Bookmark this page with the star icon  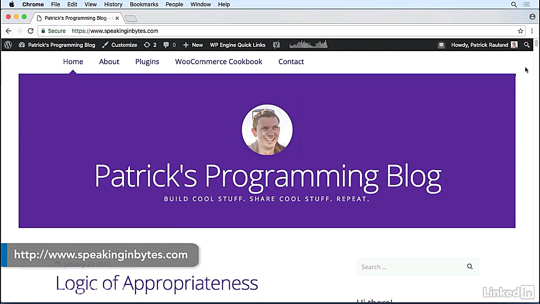pyautogui.click(x=521, y=31)
